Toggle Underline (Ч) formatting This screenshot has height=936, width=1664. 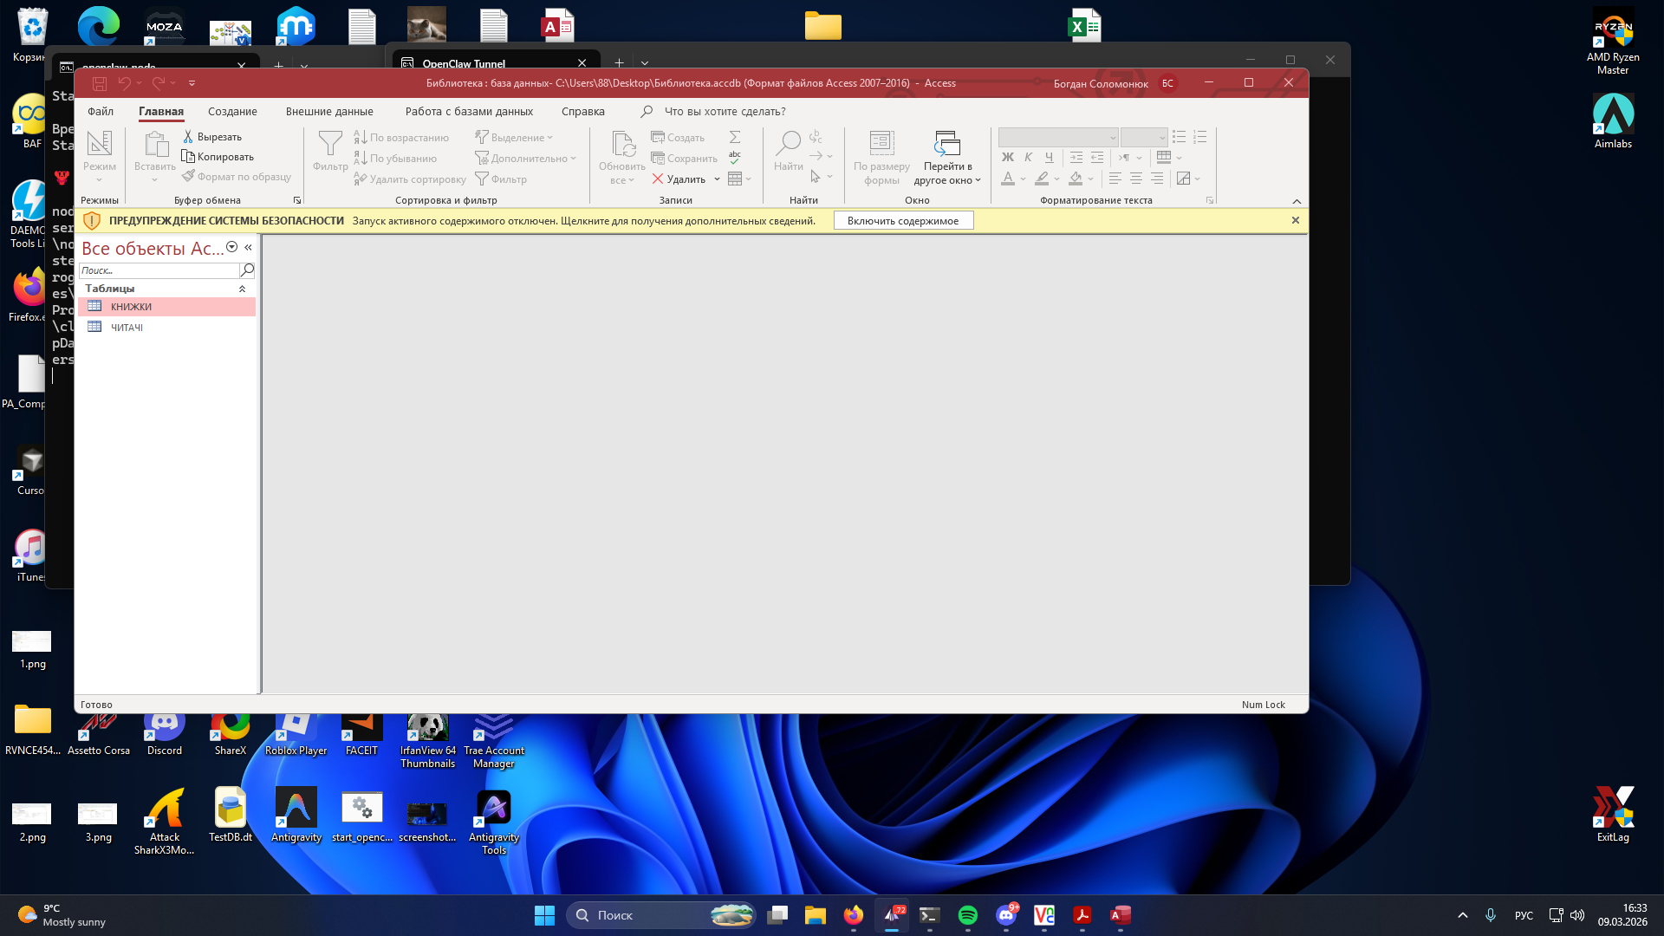pos(1049,158)
